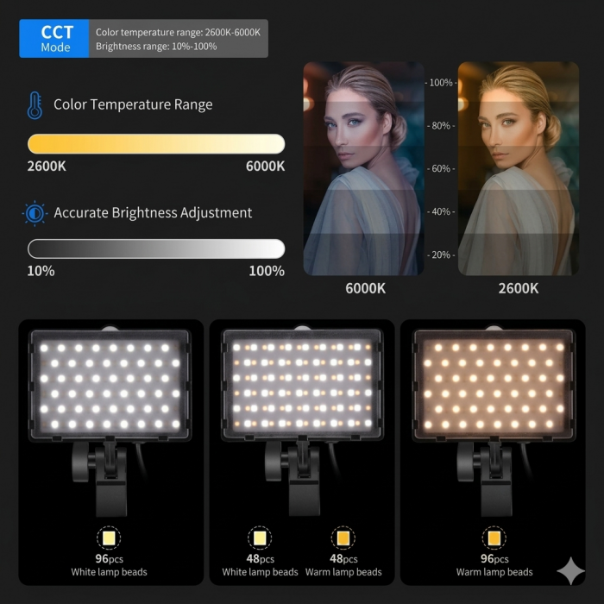Screen dimensions: 604x604
Task: Click the 96pcs warm lamp bead icon
Action: click(494, 538)
